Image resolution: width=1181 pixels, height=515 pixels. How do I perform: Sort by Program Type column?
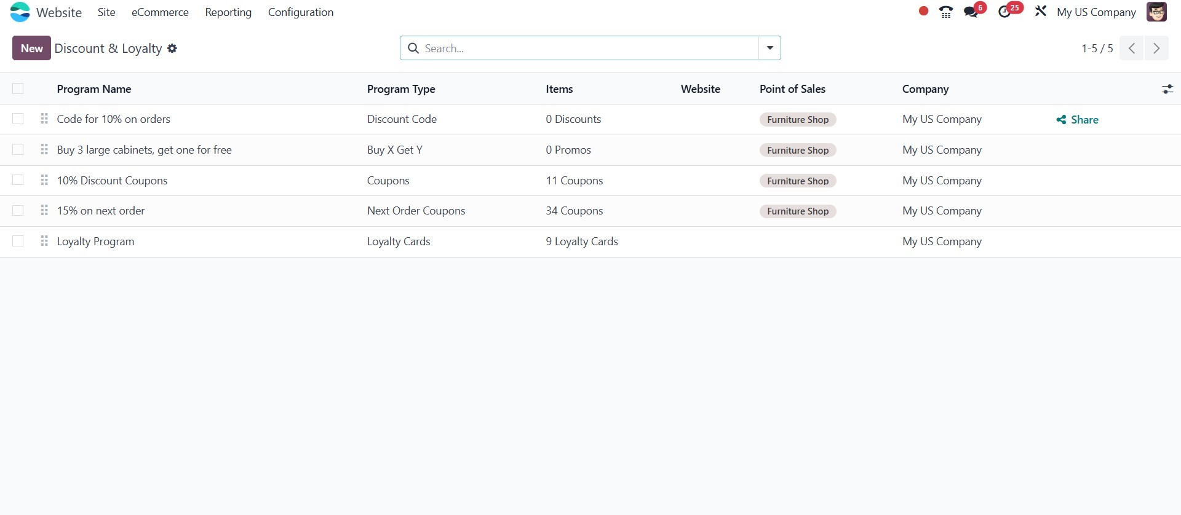[x=401, y=89]
